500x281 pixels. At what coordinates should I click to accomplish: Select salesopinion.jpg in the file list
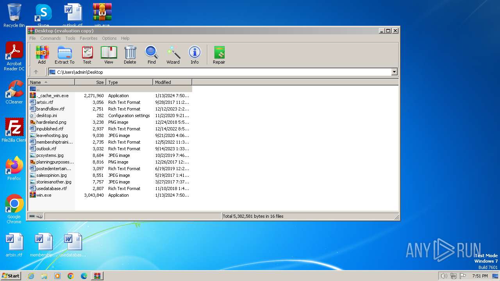(110, 175)
